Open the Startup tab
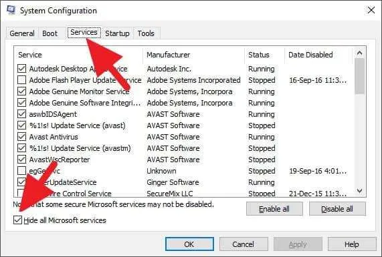Image resolution: width=382 pixels, height=257 pixels. tap(117, 33)
